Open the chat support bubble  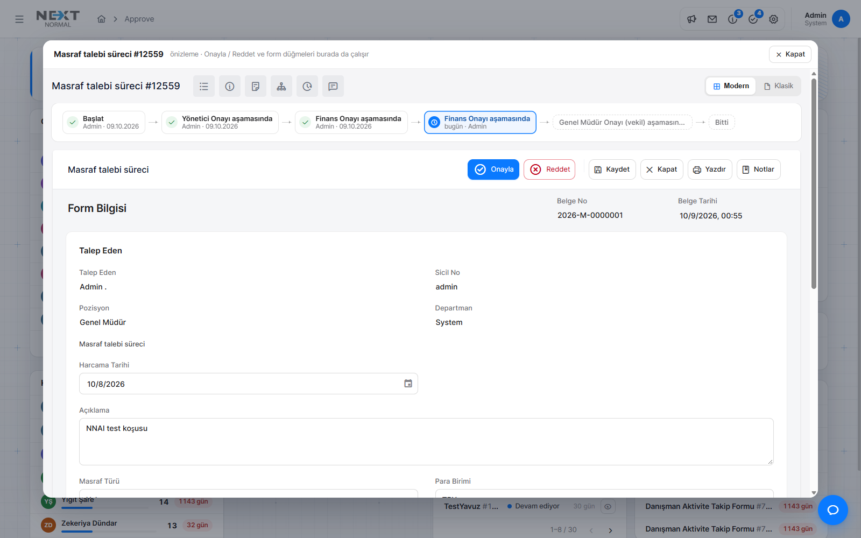(833, 510)
